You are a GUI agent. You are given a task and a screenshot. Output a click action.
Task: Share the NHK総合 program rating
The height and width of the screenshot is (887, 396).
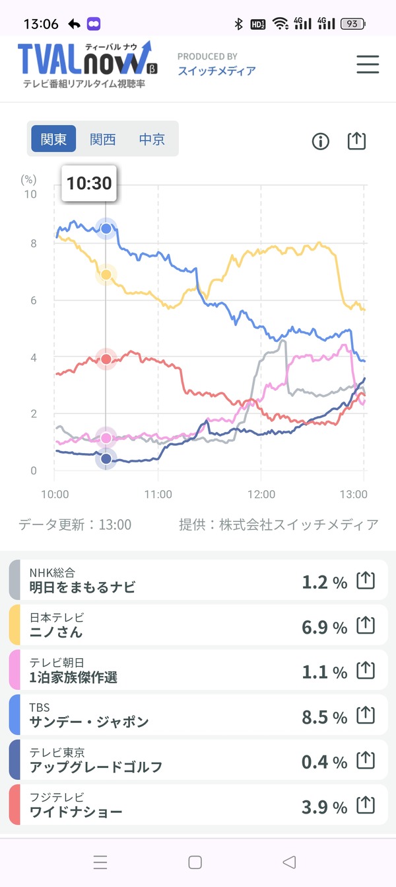click(365, 581)
